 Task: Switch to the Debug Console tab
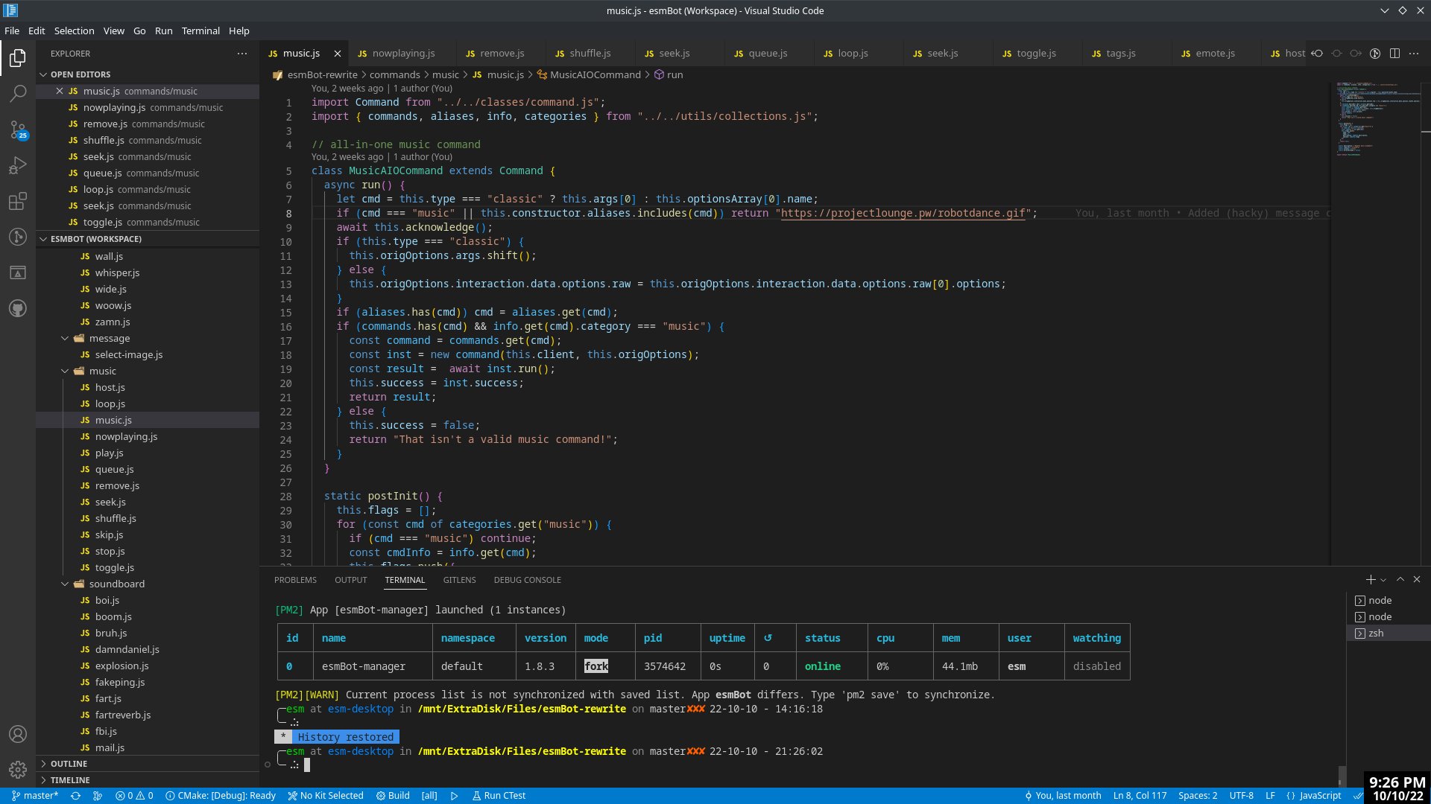pyautogui.click(x=527, y=580)
